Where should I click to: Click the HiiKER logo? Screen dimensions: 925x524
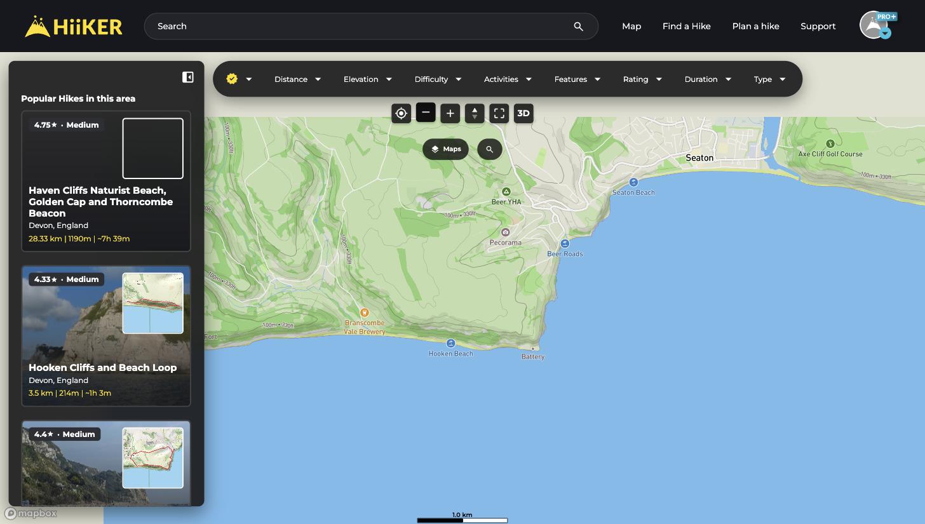74,26
